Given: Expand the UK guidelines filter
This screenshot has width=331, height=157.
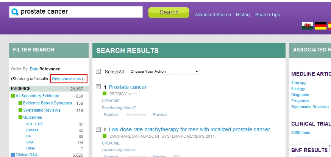Looking at the screenshot, I should 29,136.
